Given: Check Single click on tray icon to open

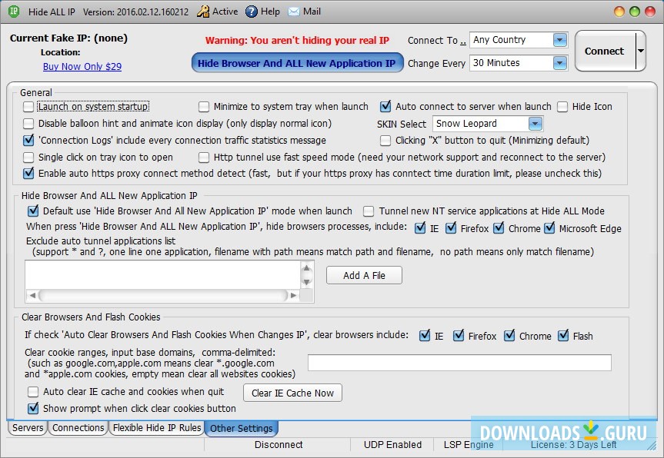Looking at the screenshot, I should [x=28, y=158].
